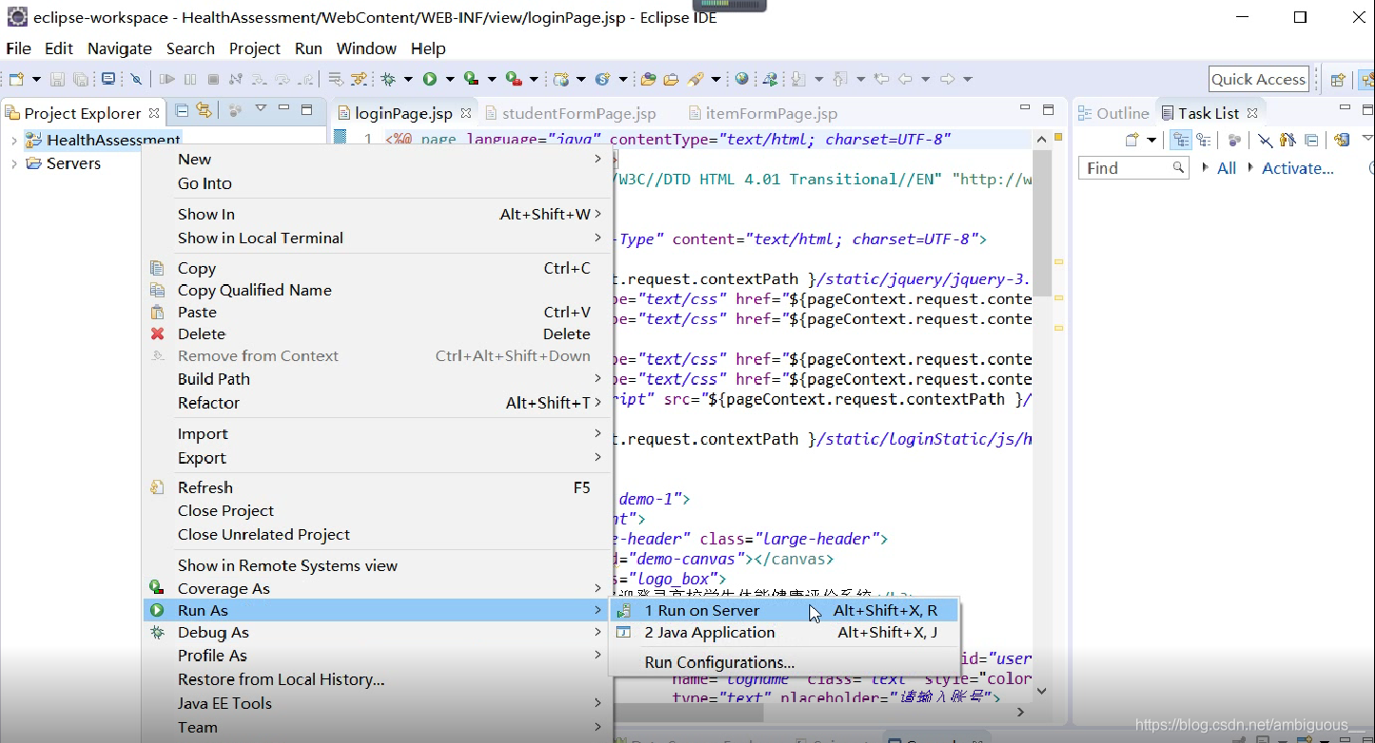Open the Navigate menu in the menu bar
This screenshot has height=743, width=1375.
click(x=120, y=48)
